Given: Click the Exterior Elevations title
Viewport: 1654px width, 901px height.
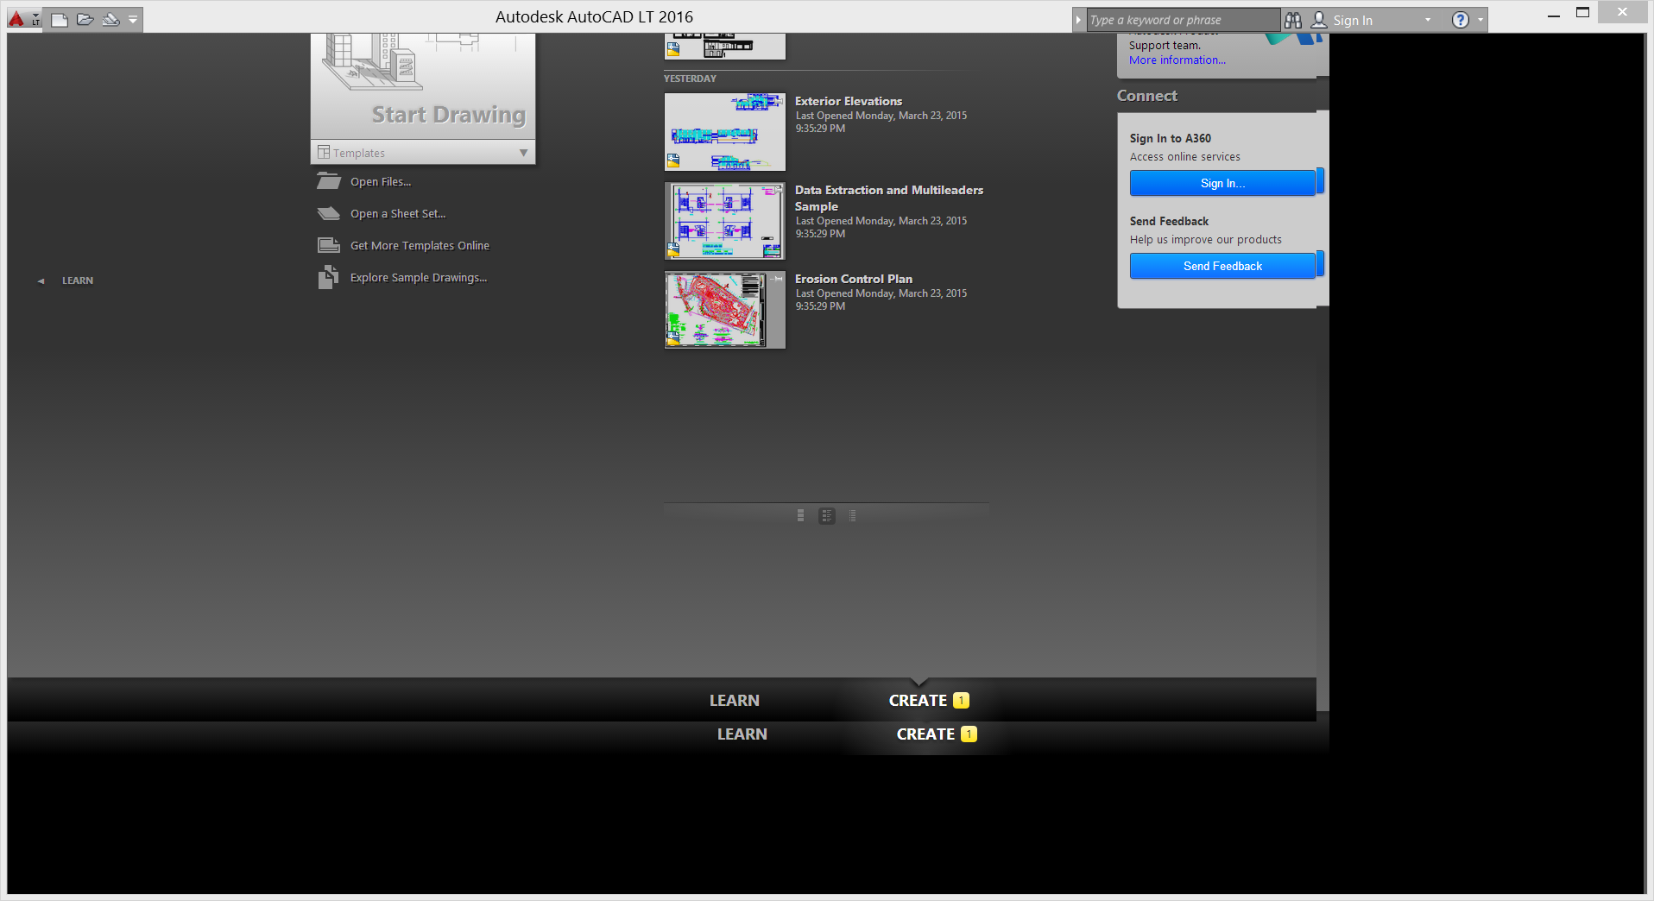Looking at the screenshot, I should [849, 101].
